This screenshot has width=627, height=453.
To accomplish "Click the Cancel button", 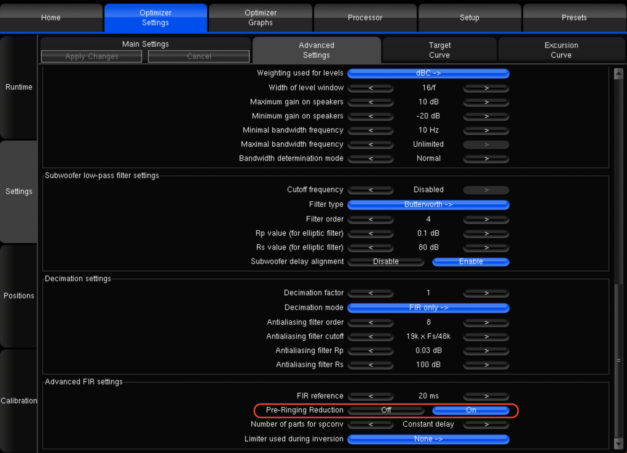I will point(199,57).
